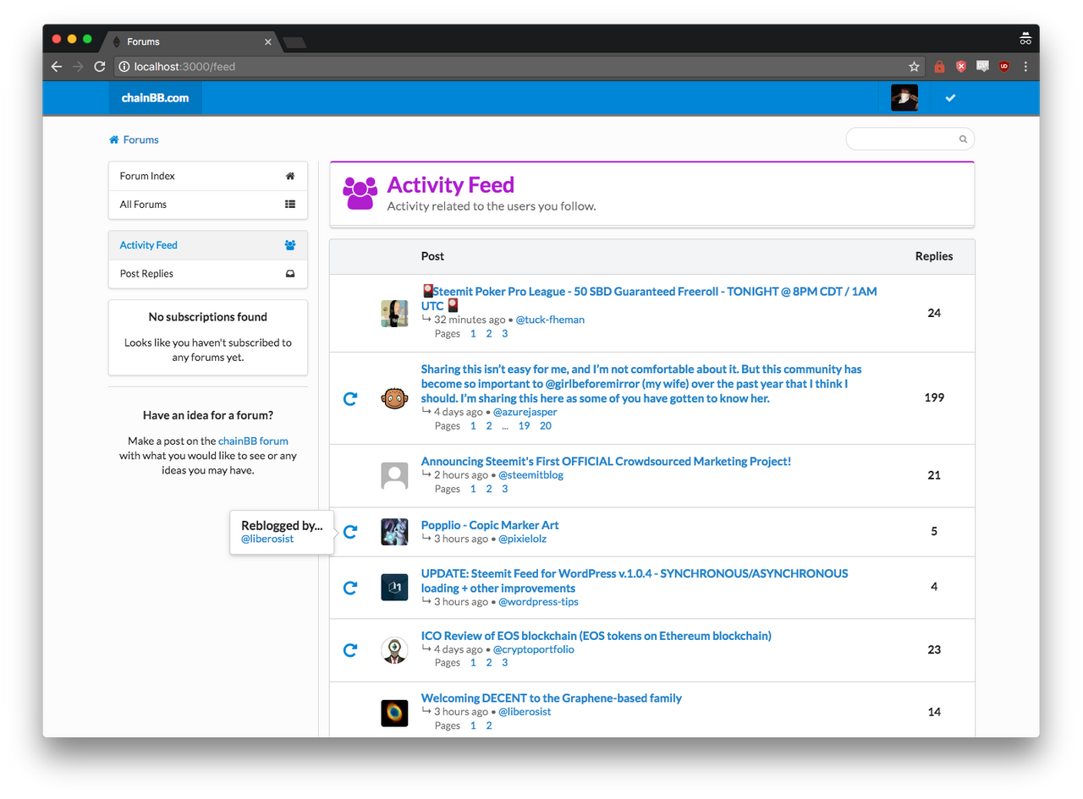The width and height of the screenshot is (1083, 799).
Task: Reload the page with the refresh icon
Action: coord(100,67)
